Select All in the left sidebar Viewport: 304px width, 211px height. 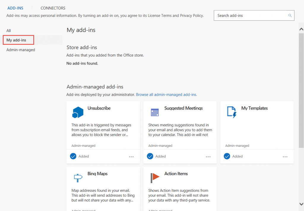9,31
